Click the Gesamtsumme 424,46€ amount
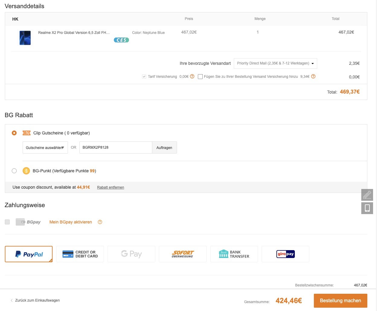The width and height of the screenshot is (377, 311). (x=289, y=301)
